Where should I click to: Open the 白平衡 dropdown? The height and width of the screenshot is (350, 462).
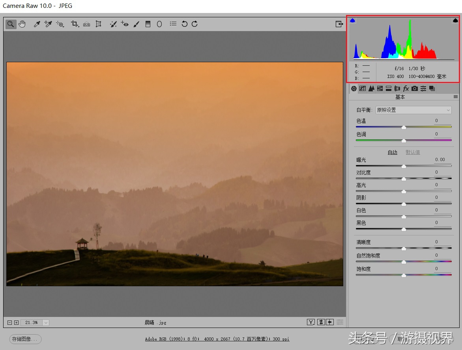pyautogui.click(x=413, y=110)
